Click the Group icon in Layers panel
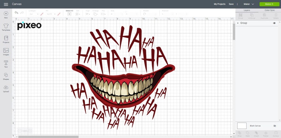This screenshot has height=138, width=281. point(241,15)
